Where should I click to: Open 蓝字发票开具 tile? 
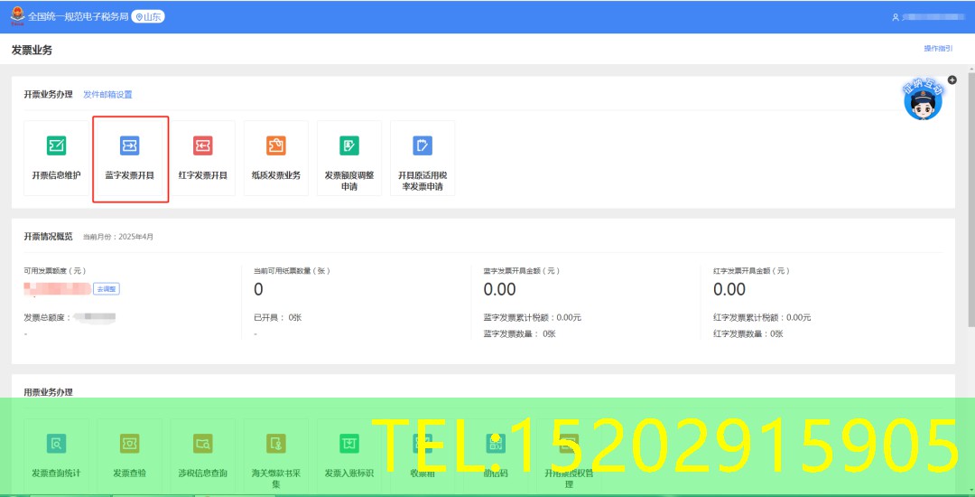point(130,158)
